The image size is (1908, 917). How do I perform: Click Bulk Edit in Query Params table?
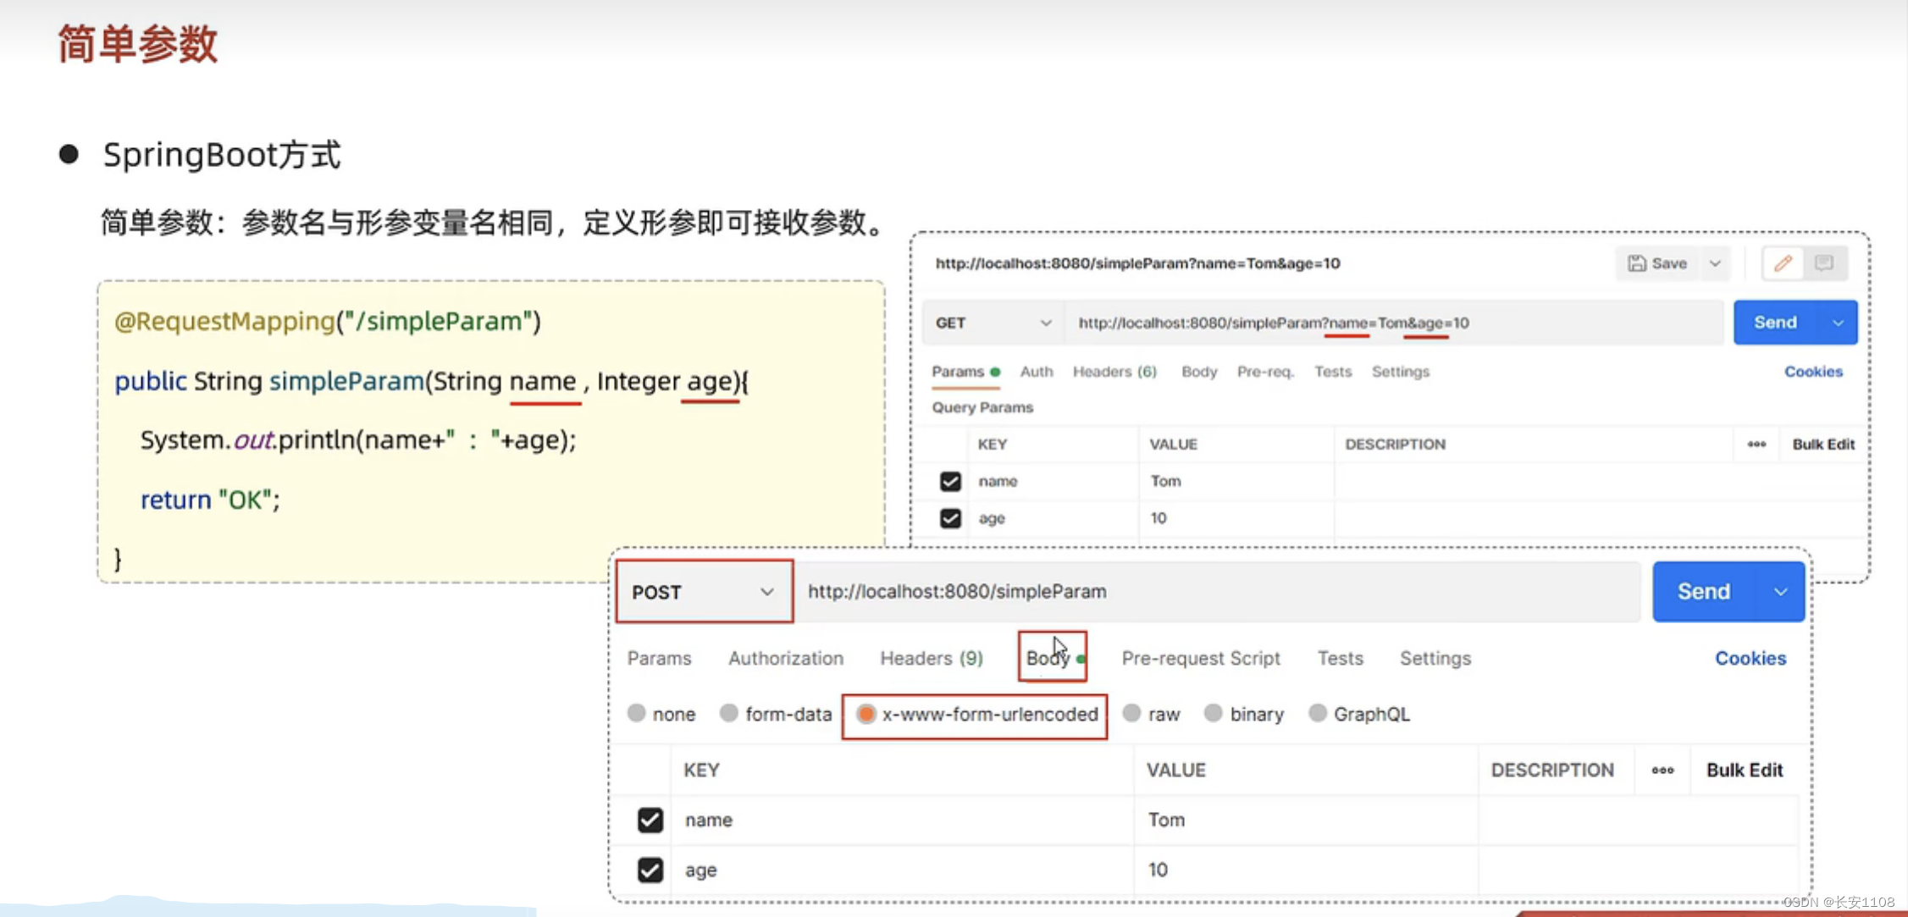pos(1823,444)
